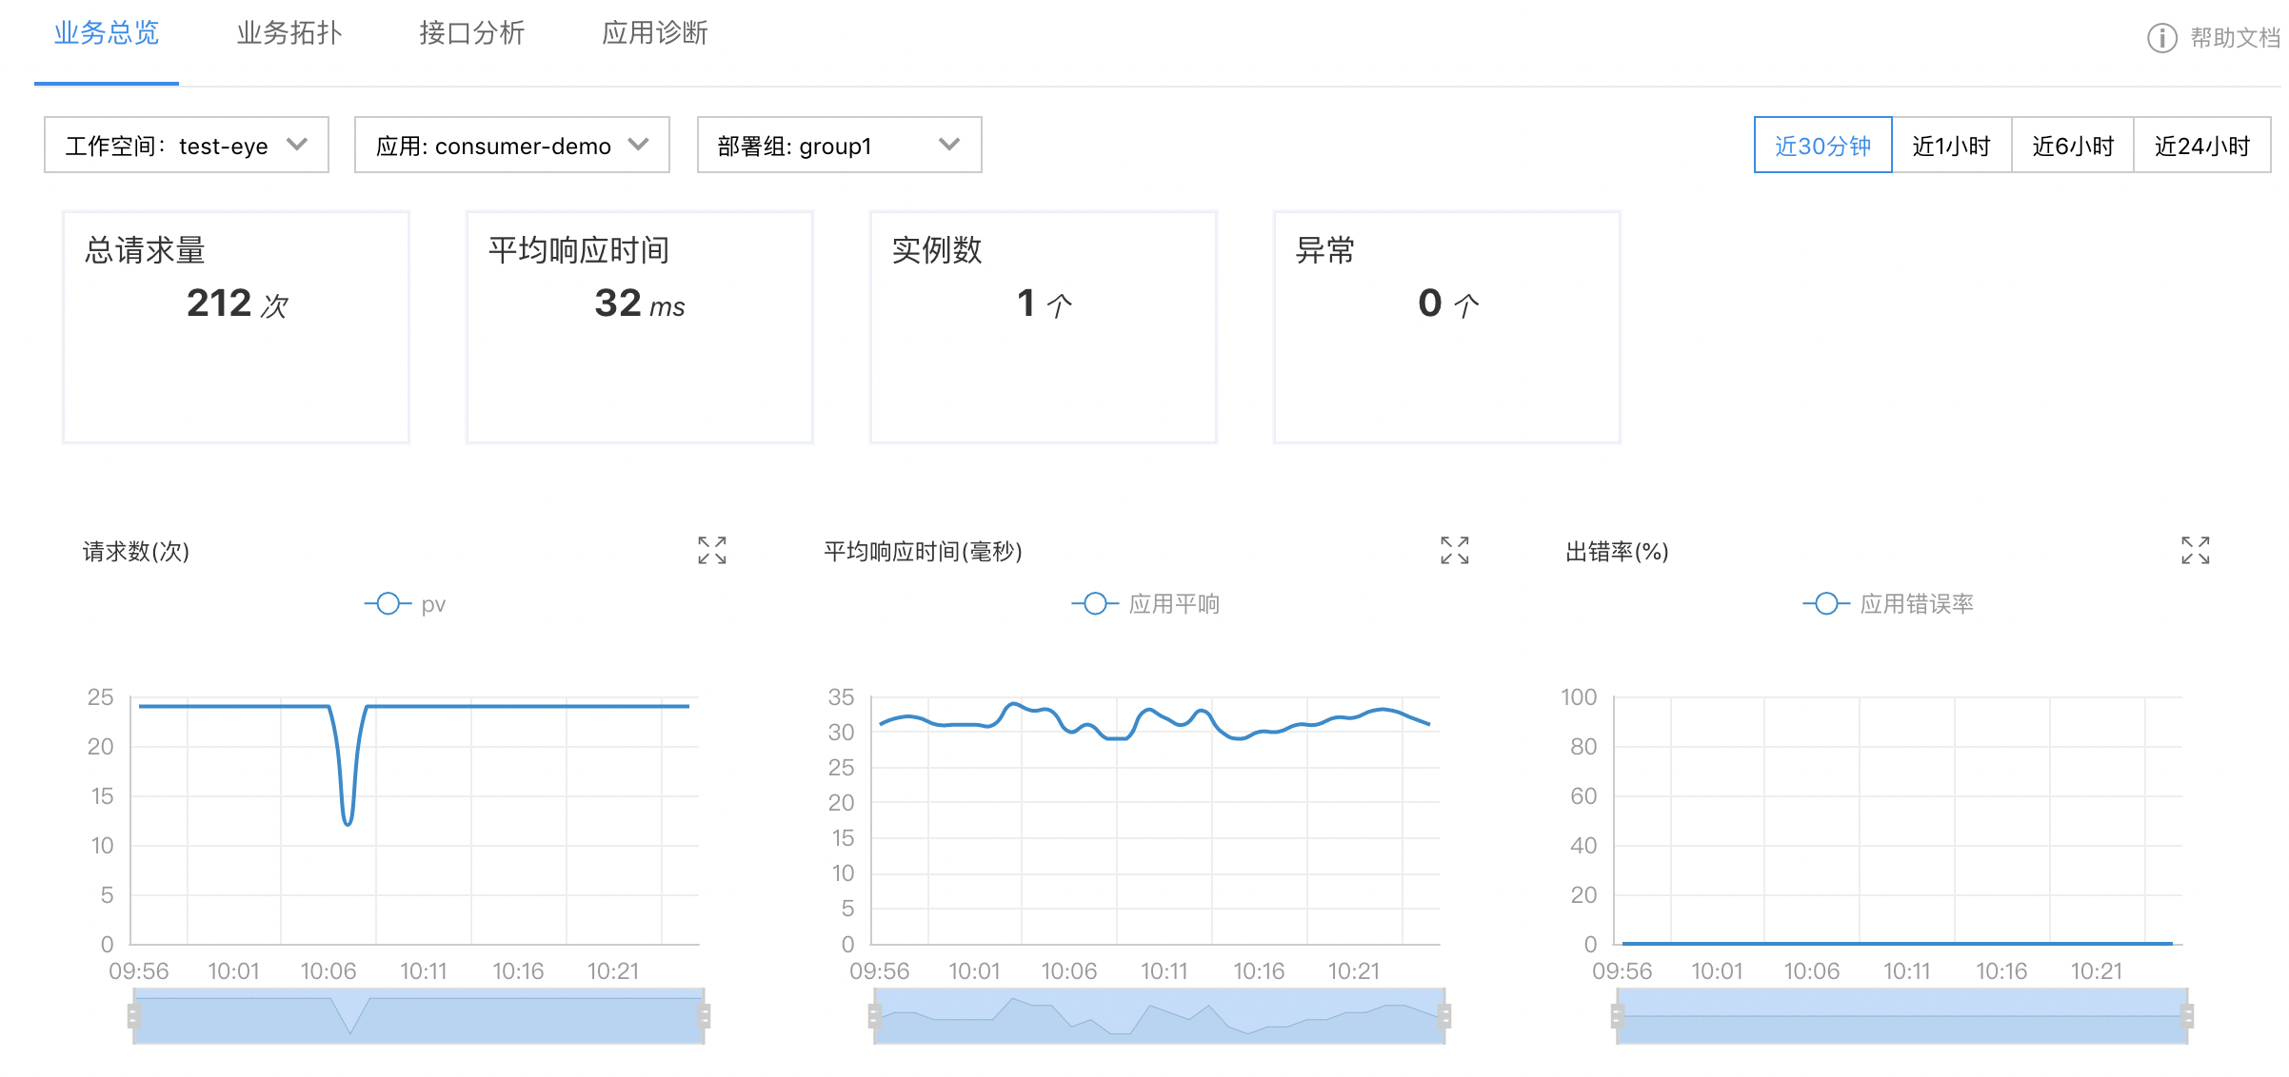Image resolution: width=2289 pixels, height=1077 pixels.
Task: Click left zoom handle of 出错率 chart
Action: (x=1617, y=1016)
